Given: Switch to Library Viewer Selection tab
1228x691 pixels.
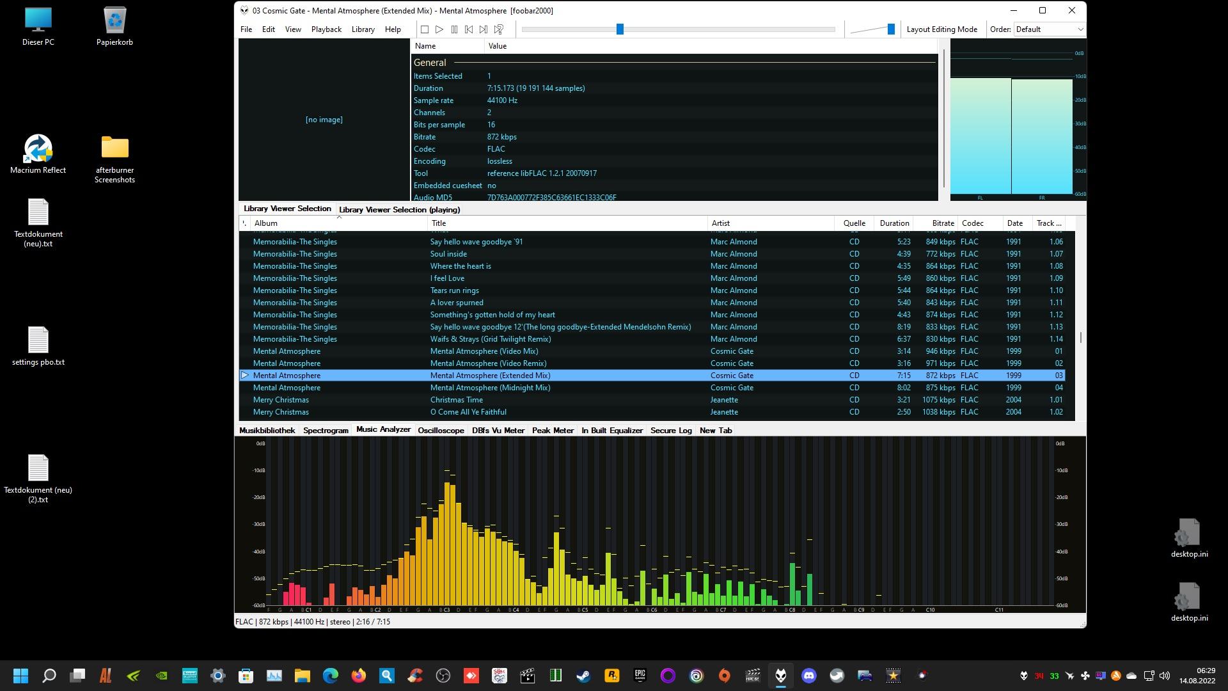Looking at the screenshot, I should 287,209.
